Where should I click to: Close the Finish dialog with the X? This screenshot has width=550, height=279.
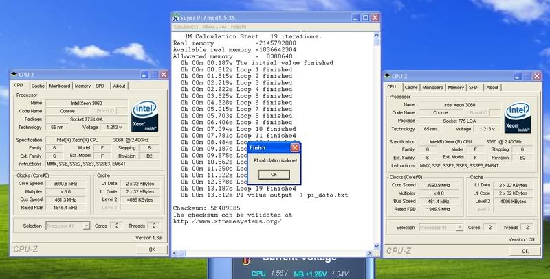[x=295, y=147]
